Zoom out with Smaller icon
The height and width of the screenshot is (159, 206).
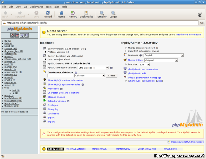pos(102,13)
